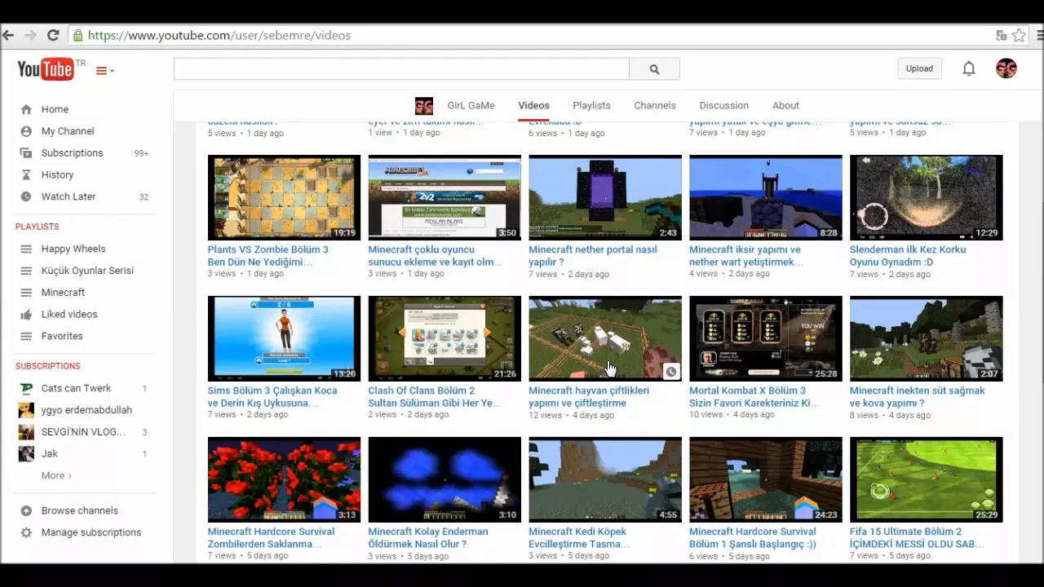Click the translate page icon in address bar
The height and width of the screenshot is (587, 1044).
[x=1002, y=35]
